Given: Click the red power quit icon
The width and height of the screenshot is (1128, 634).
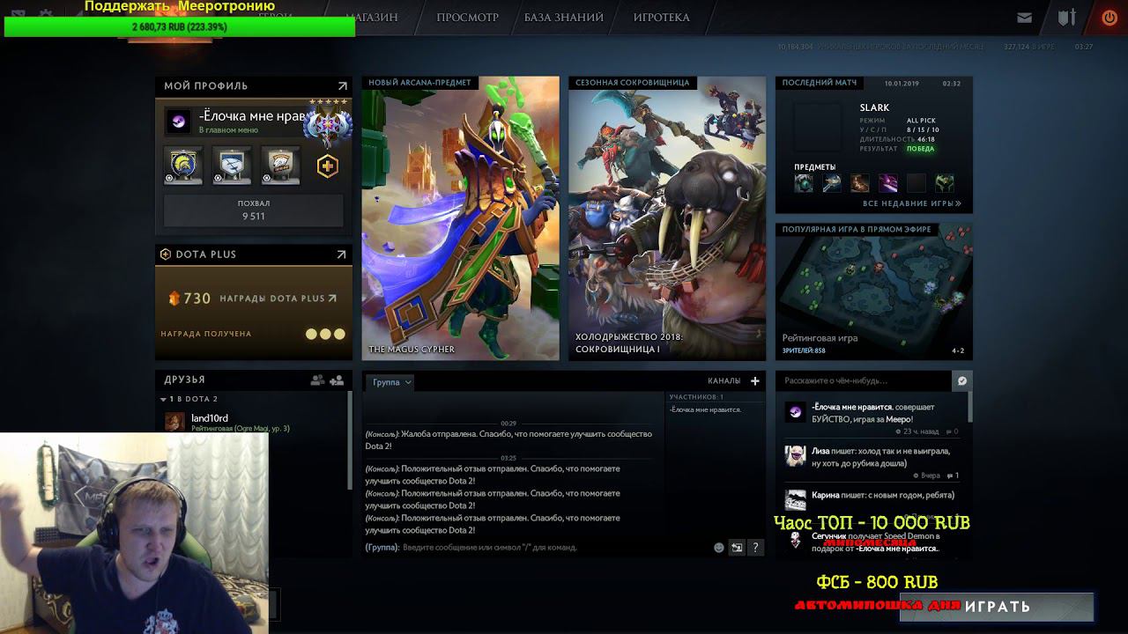Looking at the screenshot, I should click(x=1109, y=18).
